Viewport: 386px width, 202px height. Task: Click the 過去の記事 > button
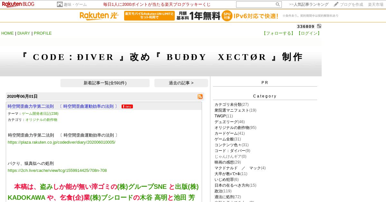pos(181,83)
